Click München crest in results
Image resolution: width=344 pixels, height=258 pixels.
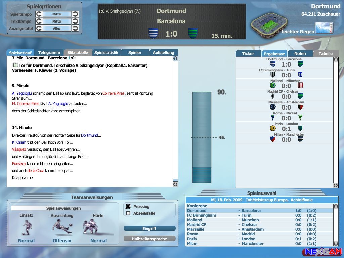300,85
